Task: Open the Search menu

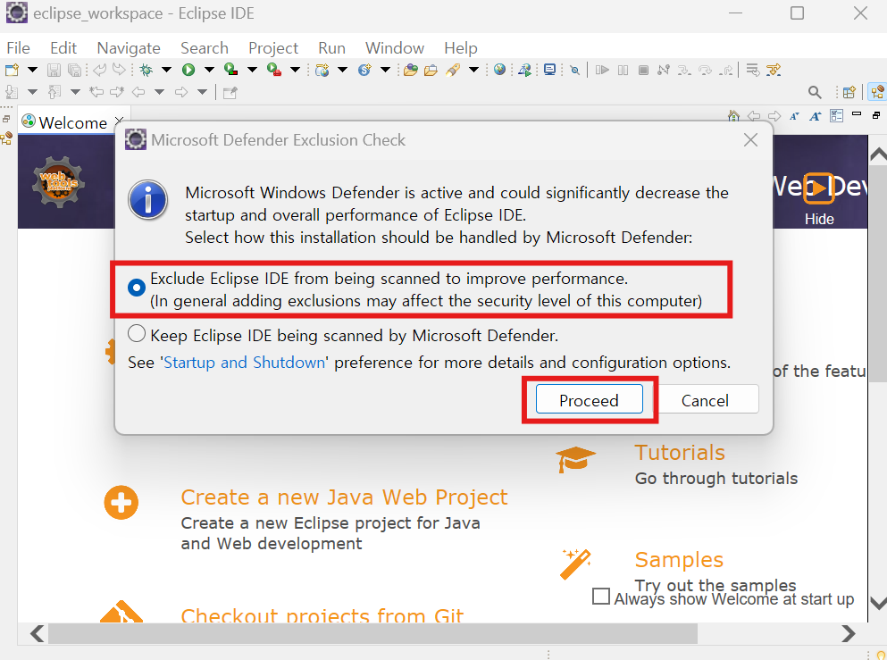Action: [x=205, y=48]
